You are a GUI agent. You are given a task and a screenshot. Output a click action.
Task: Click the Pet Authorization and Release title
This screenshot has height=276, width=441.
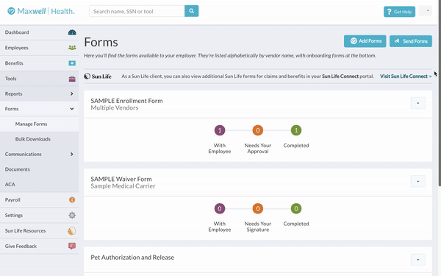tap(132, 258)
